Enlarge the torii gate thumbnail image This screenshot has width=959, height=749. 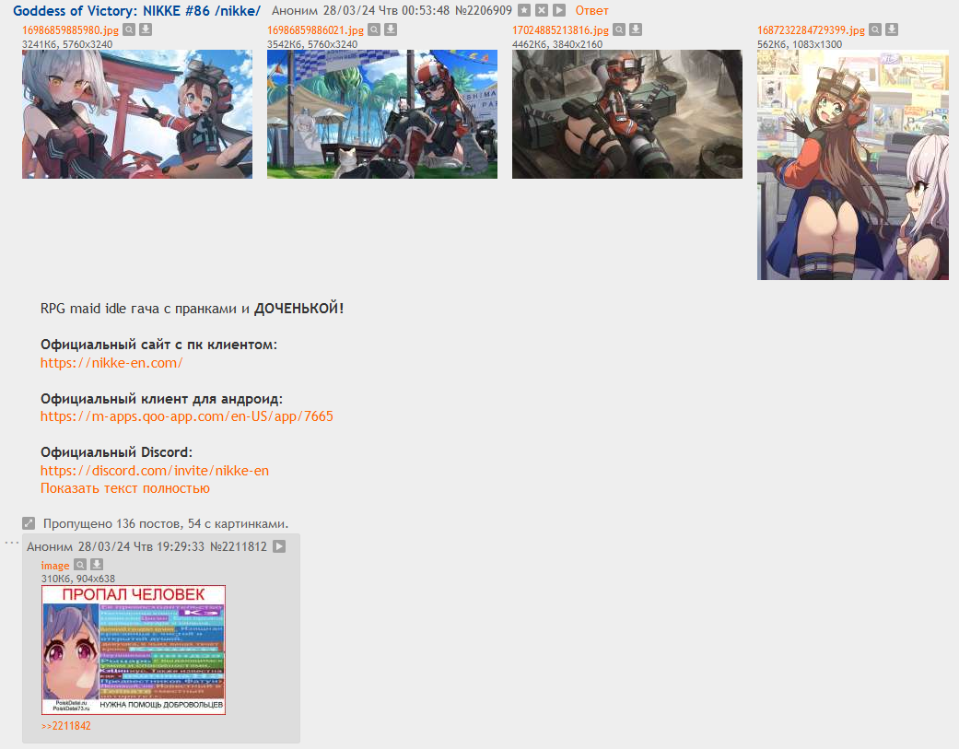137,114
